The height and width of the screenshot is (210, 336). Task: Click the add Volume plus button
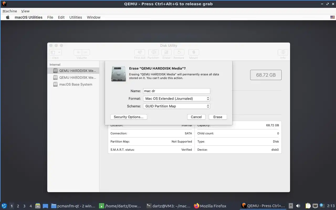coord(78,52)
